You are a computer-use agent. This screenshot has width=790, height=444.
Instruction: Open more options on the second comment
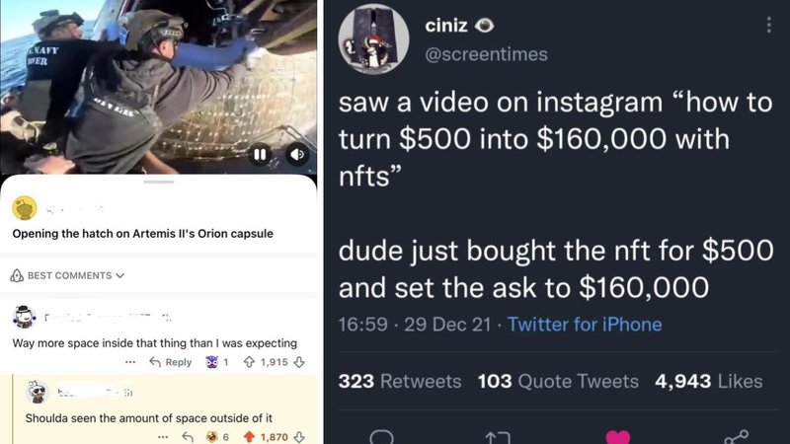click(x=163, y=437)
